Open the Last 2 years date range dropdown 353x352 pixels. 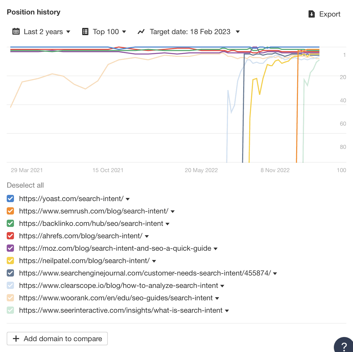click(x=42, y=32)
